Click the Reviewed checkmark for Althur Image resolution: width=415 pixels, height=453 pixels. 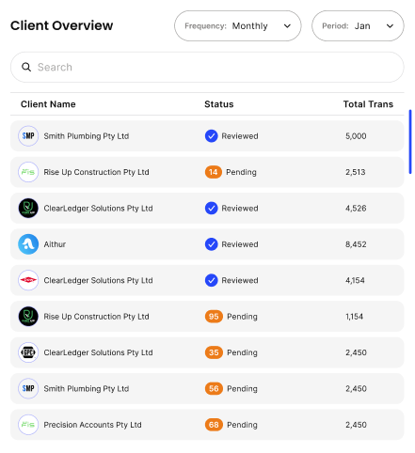pos(212,244)
